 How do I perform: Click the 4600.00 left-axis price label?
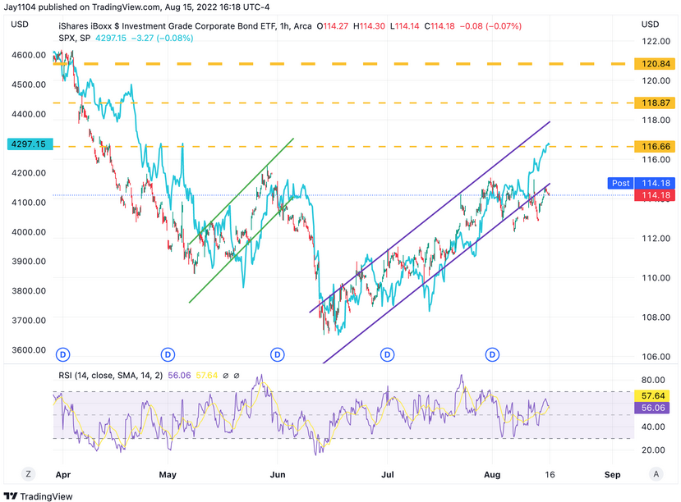click(29, 55)
